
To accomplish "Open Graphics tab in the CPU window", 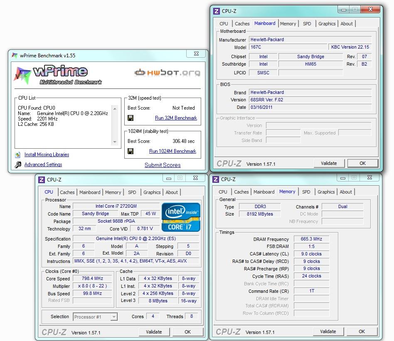I will [x=152, y=192].
